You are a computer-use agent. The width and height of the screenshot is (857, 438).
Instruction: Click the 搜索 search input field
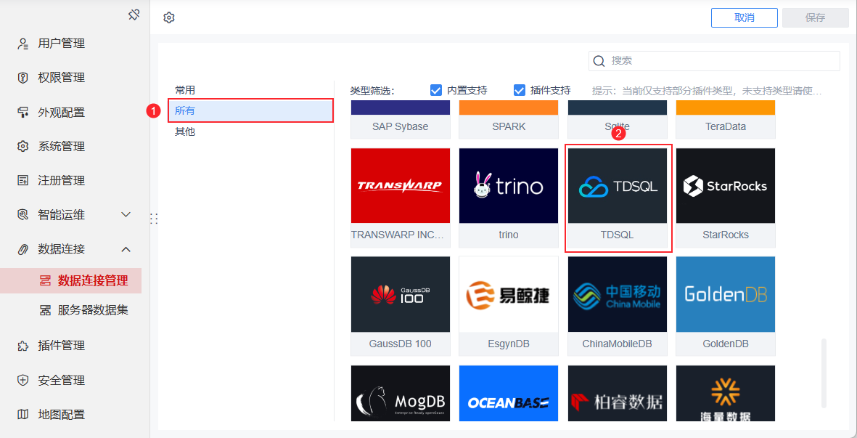(x=714, y=61)
